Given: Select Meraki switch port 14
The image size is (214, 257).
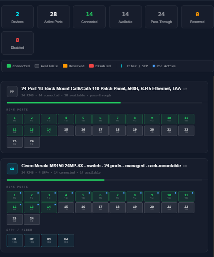Looking at the screenshot, I should [x=49, y=208].
